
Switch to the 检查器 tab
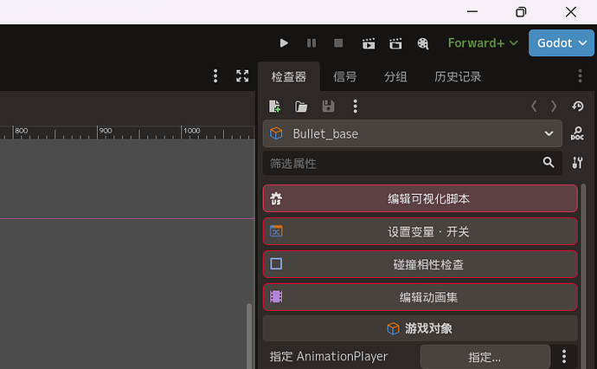[x=289, y=76]
